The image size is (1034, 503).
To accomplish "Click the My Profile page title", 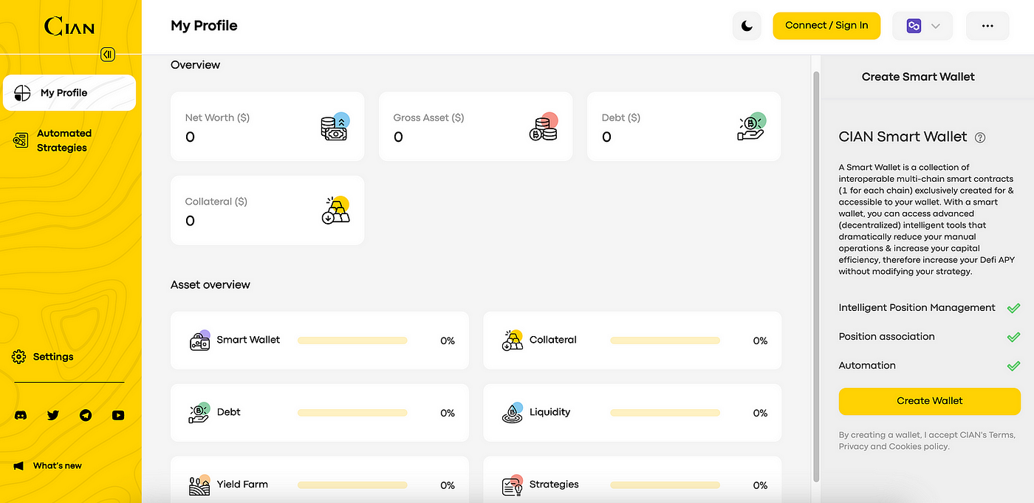I will [204, 26].
